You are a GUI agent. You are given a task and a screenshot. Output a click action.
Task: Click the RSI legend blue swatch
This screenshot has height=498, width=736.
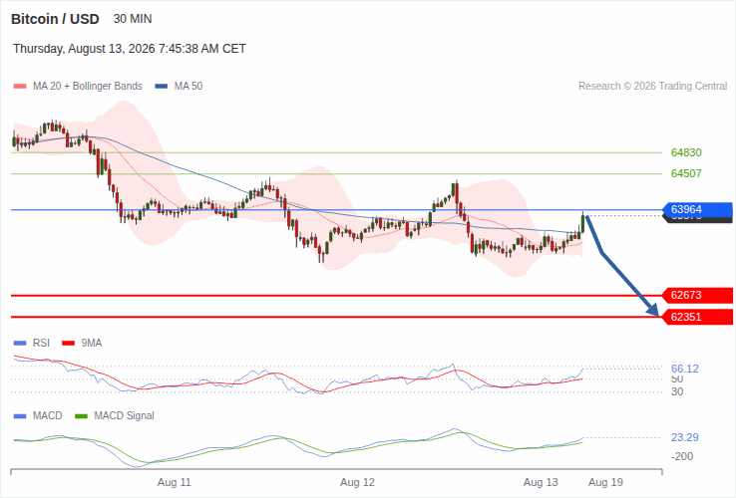click(x=20, y=344)
